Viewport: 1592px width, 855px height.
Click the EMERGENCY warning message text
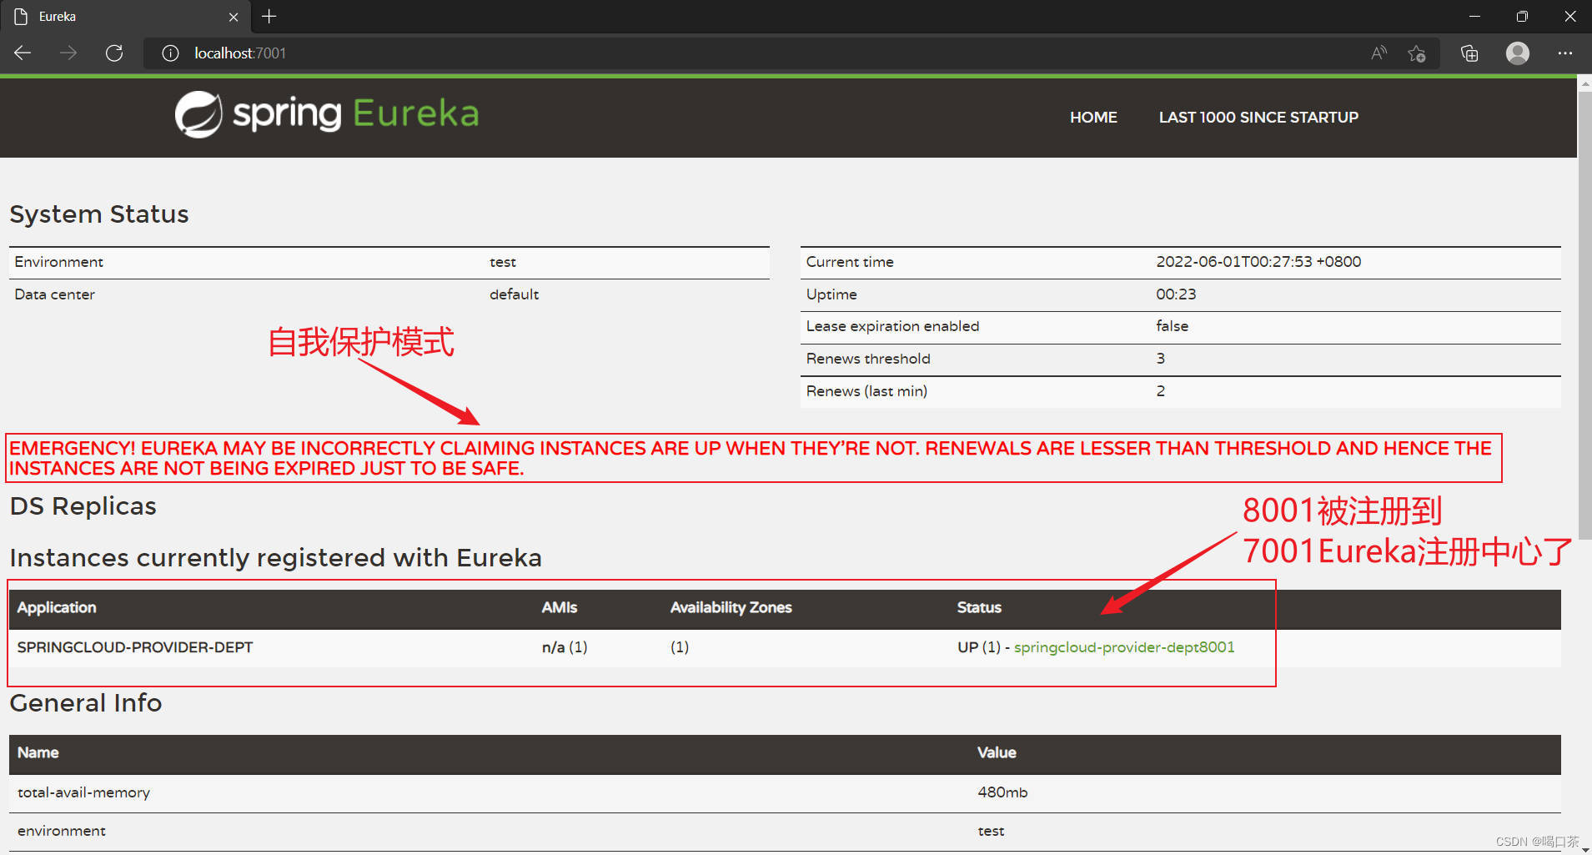point(751,458)
